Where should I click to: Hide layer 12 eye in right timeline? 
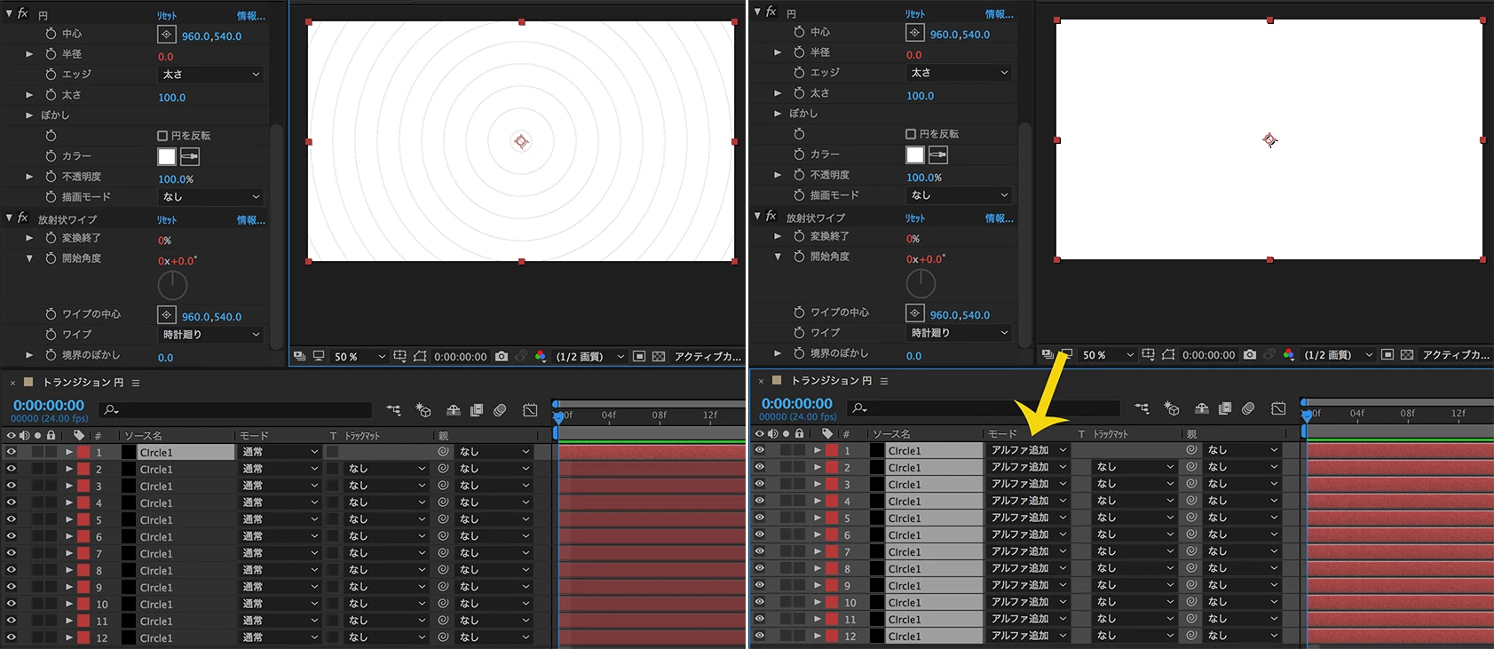[x=760, y=637]
